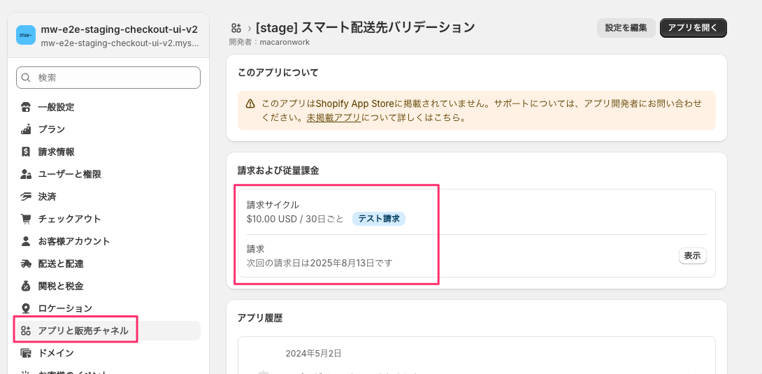This screenshot has width=762, height=374.
Task: Open the お客様アカウント settings menu
Action: 108,241
